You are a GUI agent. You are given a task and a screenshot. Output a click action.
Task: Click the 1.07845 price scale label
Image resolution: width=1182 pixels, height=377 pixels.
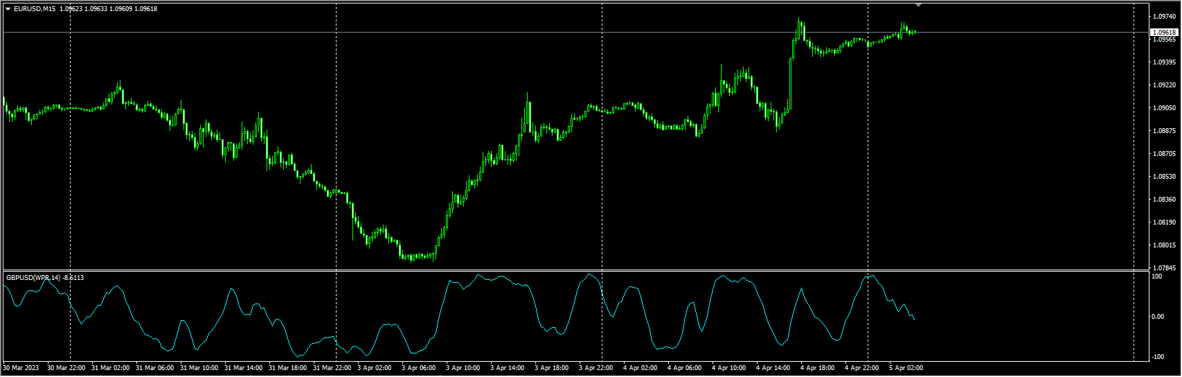(x=1164, y=268)
